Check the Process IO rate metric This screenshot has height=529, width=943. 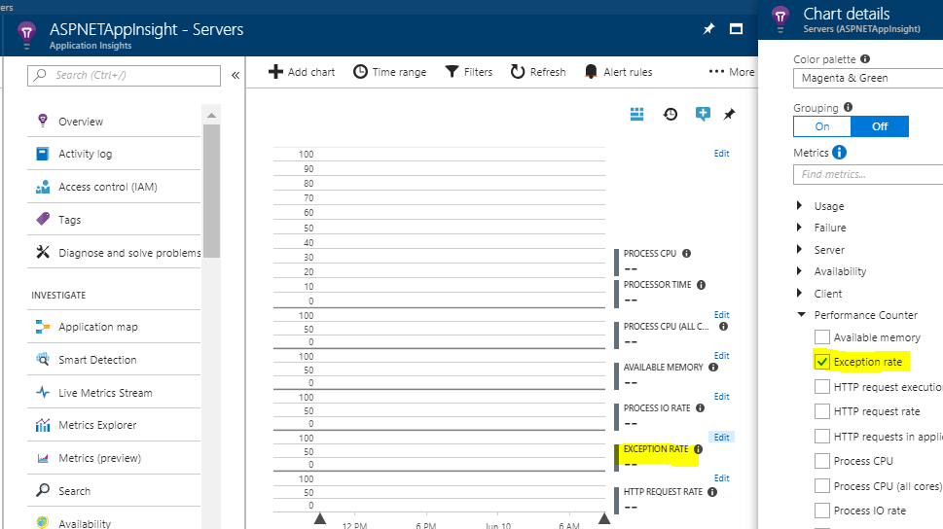822,511
